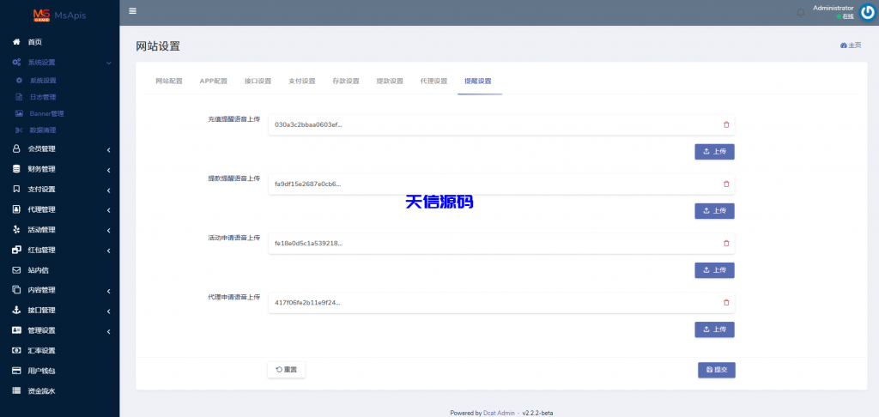Expand the 支付设置 sidebar menu arrow
The height and width of the screenshot is (417, 879).
click(109, 190)
